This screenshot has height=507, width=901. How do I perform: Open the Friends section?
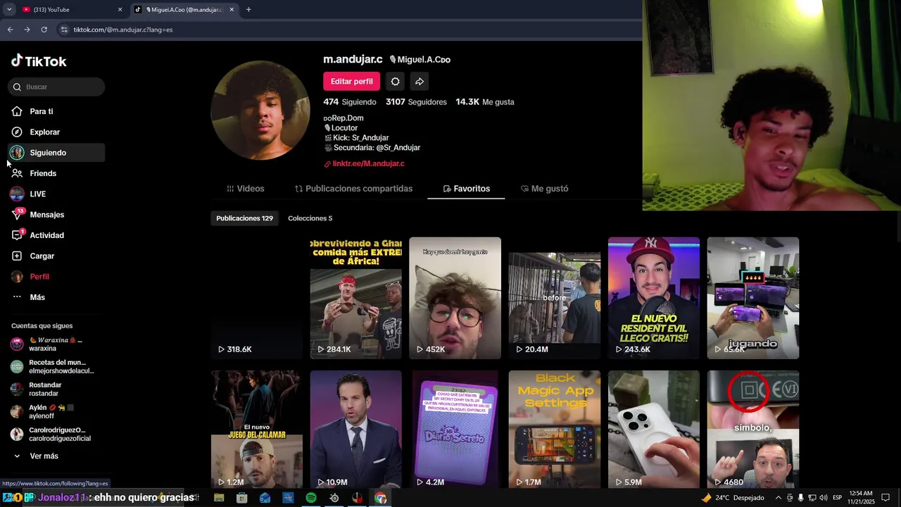43,173
